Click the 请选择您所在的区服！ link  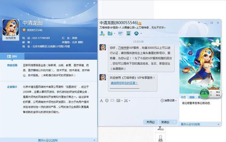click(x=124, y=83)
